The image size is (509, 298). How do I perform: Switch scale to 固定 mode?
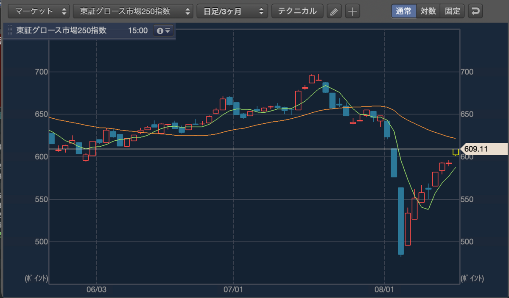coord(453,11)
